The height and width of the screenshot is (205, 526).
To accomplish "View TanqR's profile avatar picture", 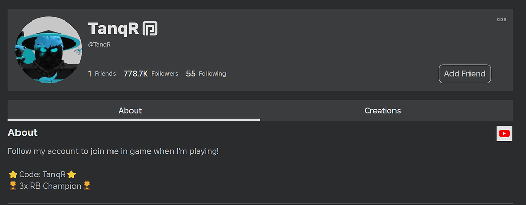I will pyautogui.click(x=49, y=50).
